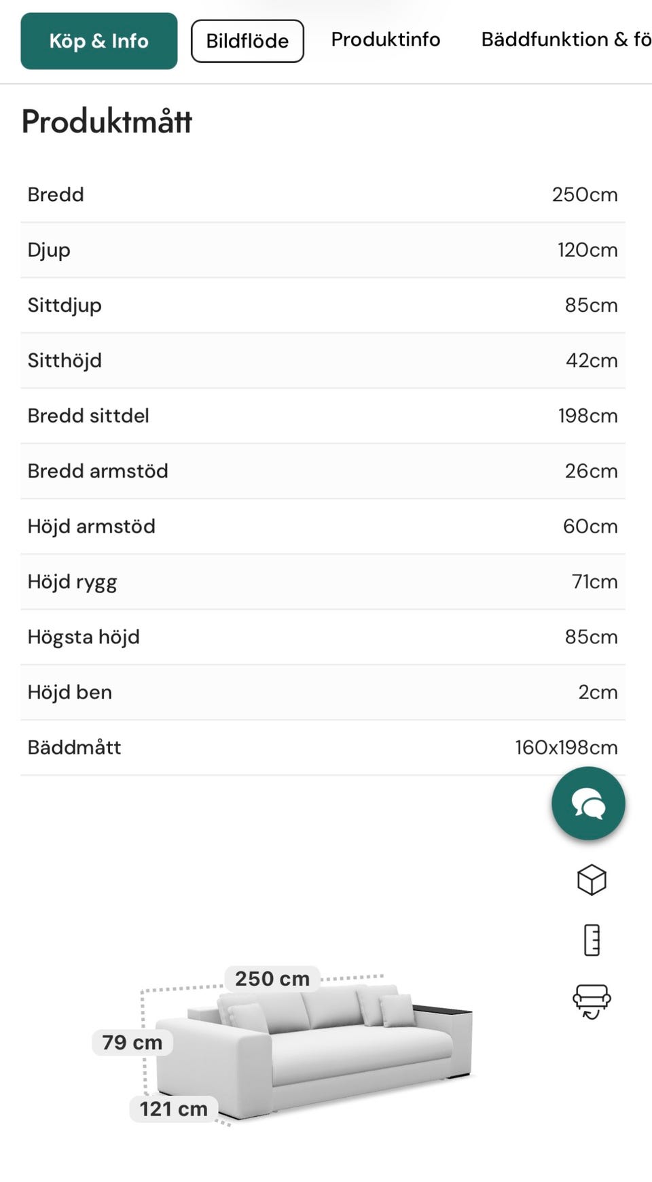
Task: Click the 250 cm width label
Action: click(272, 979)
